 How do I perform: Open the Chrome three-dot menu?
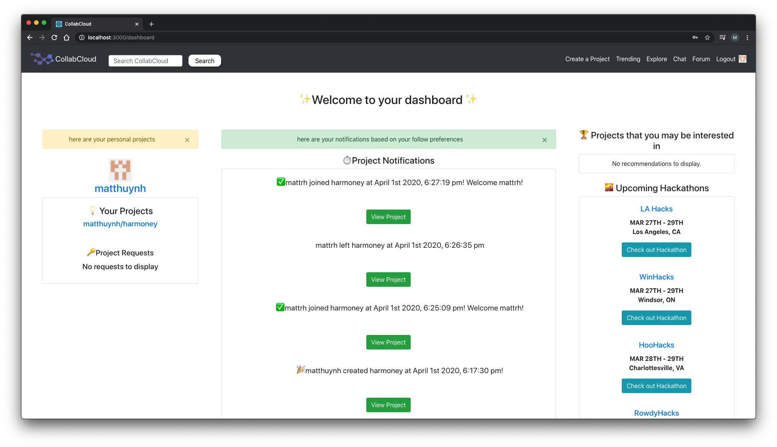747,37
